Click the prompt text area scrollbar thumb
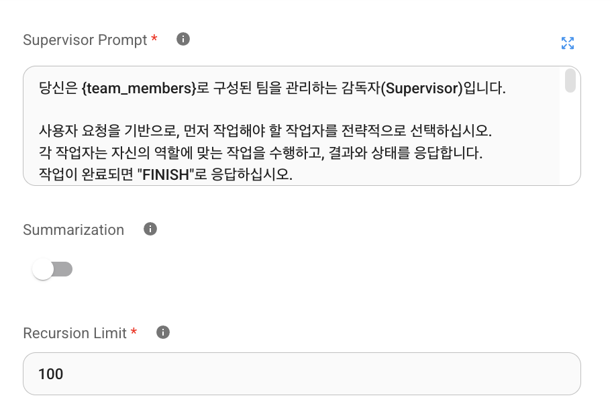612x408 pixels. click(x=570, y=81)
